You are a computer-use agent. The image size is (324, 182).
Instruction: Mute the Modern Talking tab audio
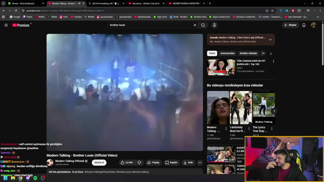79,4
